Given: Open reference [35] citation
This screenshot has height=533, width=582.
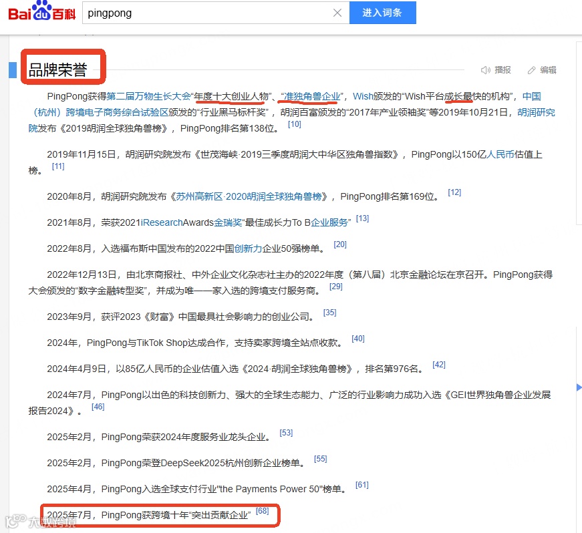Looking at the screenshot, I should point(329,313).
